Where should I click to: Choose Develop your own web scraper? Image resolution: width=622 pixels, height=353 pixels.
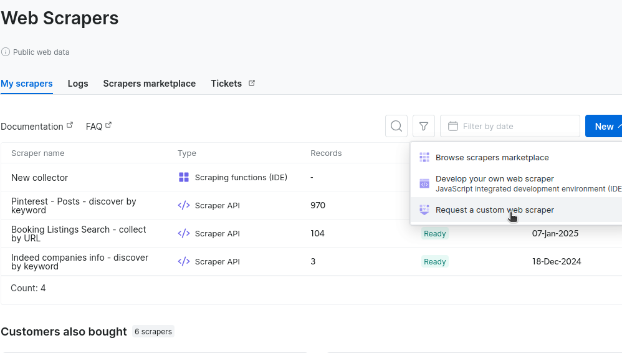pyautogui.click(x=494, y=179)
